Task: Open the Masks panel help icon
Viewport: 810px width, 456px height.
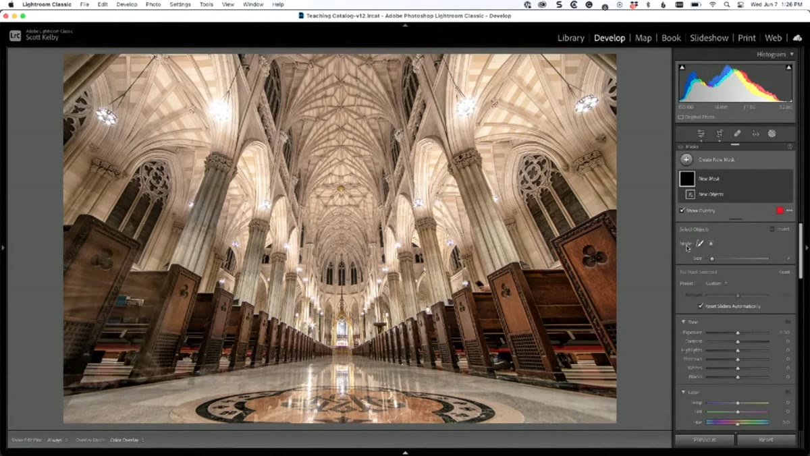Action: pos(790,146)
